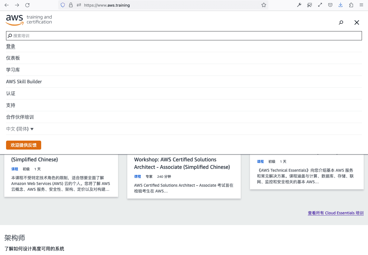Screen dimensions: 368x255
Task: Close the navigation menu with X icon
Action: click(356, 22)
